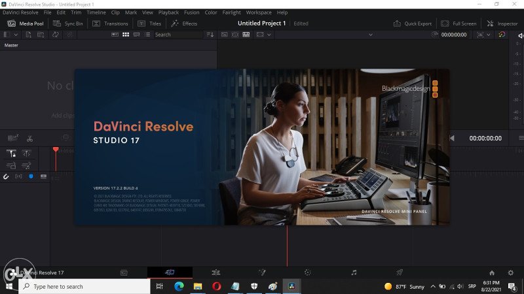
Task: Toggle Locked Playhead timeline mode
Action: (11, 154)
